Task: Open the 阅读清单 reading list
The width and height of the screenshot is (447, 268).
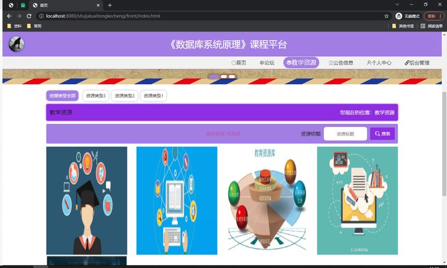Action: 431,26
